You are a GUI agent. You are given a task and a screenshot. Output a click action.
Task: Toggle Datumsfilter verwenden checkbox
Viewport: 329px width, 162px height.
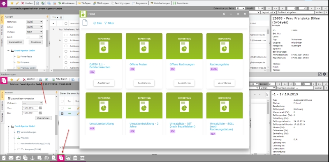9,98
